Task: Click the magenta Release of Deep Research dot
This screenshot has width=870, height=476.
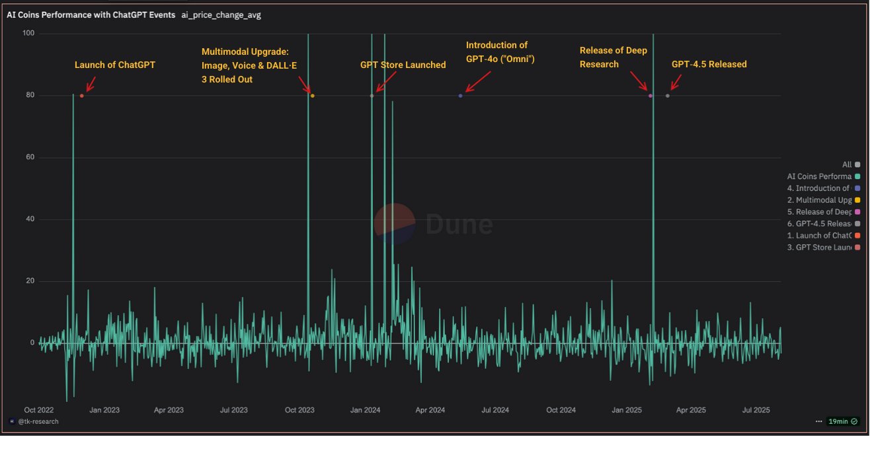Action: pos(650,96)
